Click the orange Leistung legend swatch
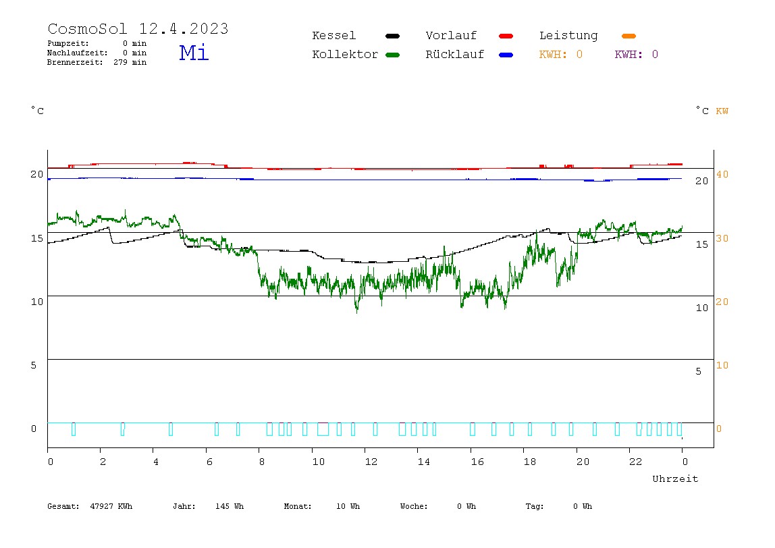775x548 pixels. (629, 36)
